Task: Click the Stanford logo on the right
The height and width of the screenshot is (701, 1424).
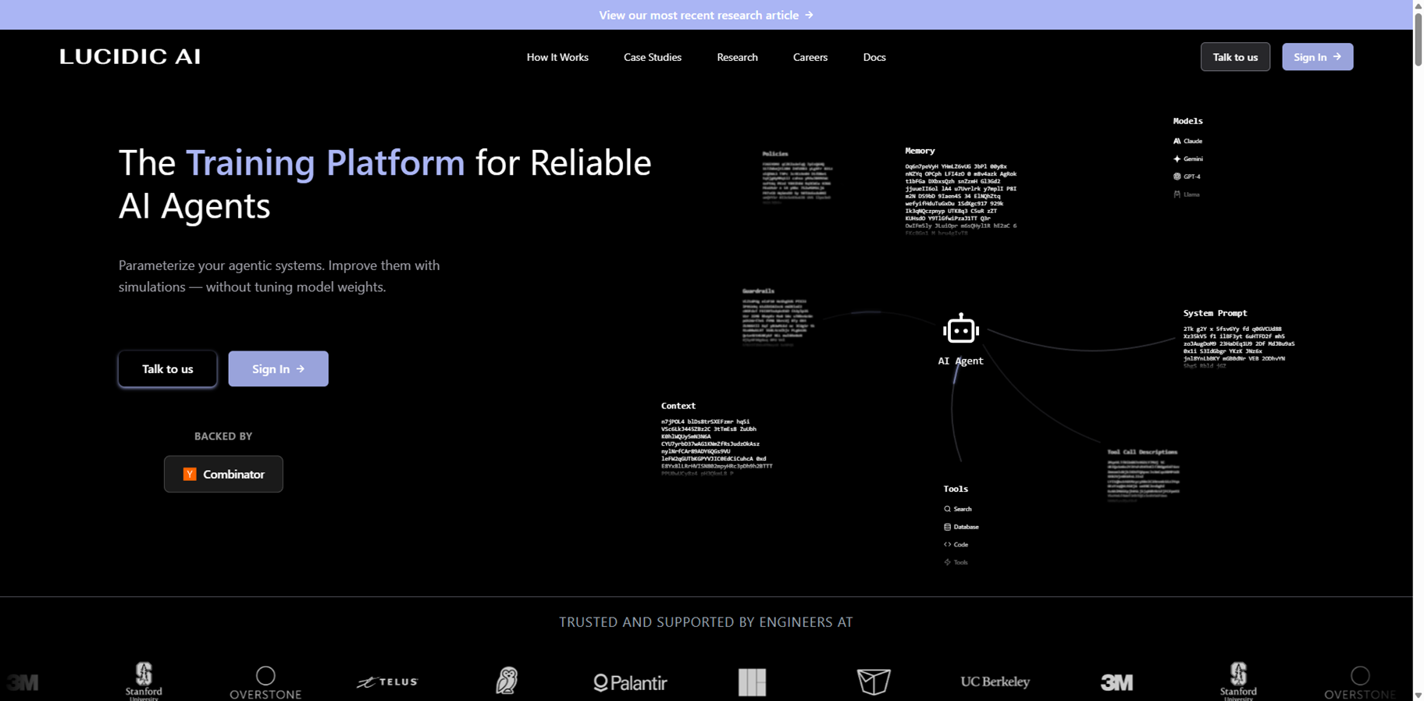Action: tap(1238, 681)
